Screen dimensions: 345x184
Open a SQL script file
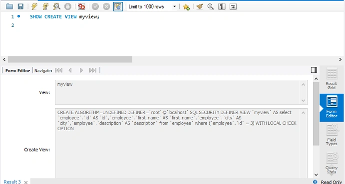pos(9,6)
